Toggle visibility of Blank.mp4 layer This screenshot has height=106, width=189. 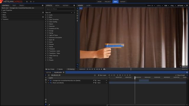(50, 83)
